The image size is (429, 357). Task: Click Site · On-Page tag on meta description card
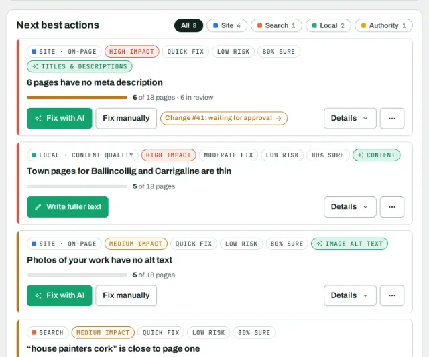tap(64, 52)
